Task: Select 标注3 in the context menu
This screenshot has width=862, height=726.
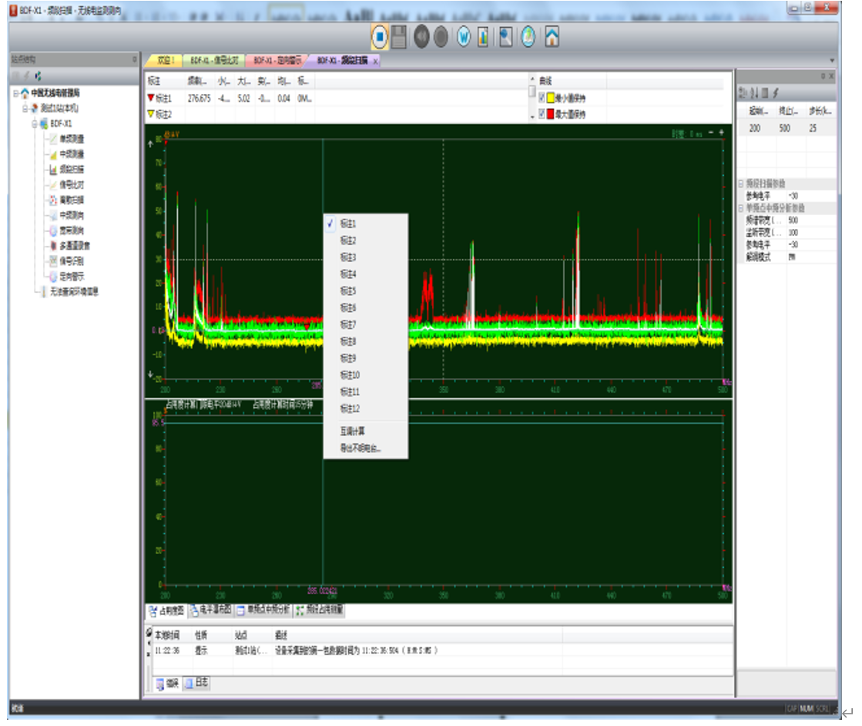Action: [349, 257]
